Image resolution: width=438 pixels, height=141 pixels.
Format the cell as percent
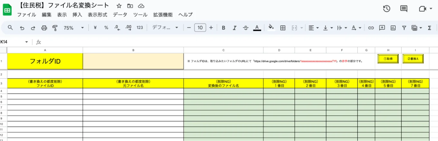tap(106, 28)
